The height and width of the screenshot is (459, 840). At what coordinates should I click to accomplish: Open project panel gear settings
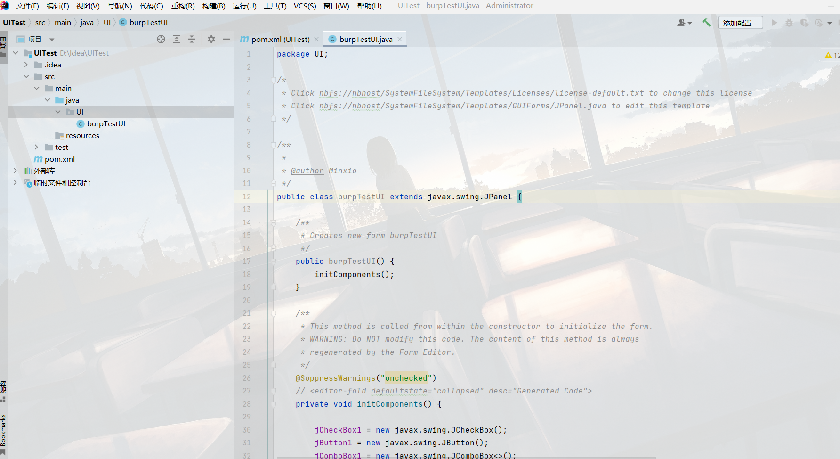pyautogui.click(x=211, y=39)
